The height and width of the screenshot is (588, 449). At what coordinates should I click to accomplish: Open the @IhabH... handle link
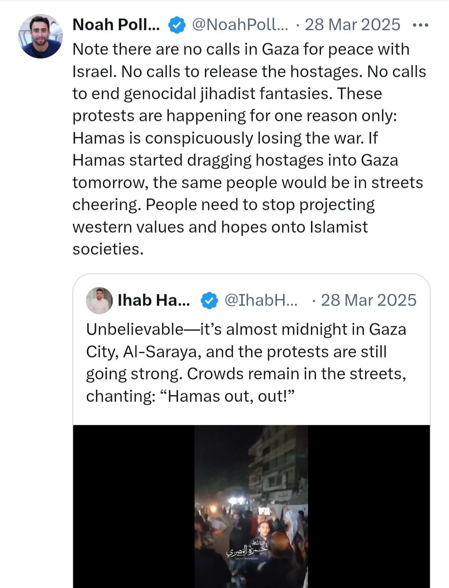261,300
